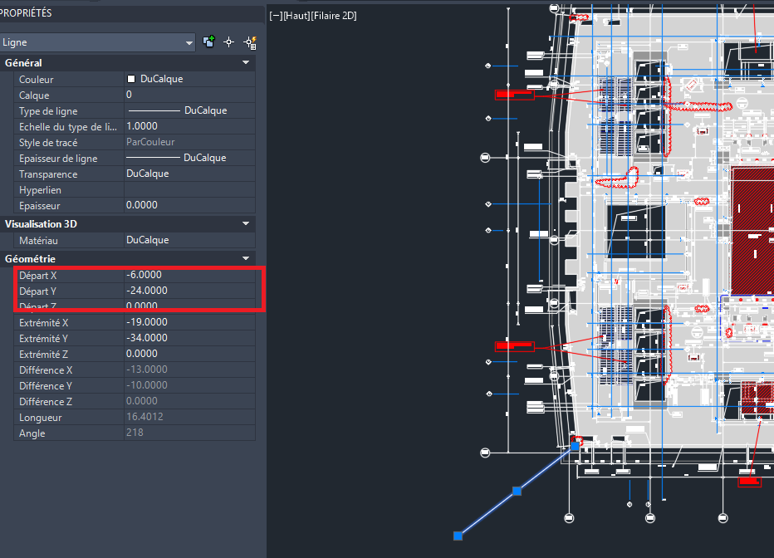Open Quick Select from the Properties palette
This screenshot has width=774, height=558.
coord(248,42)
